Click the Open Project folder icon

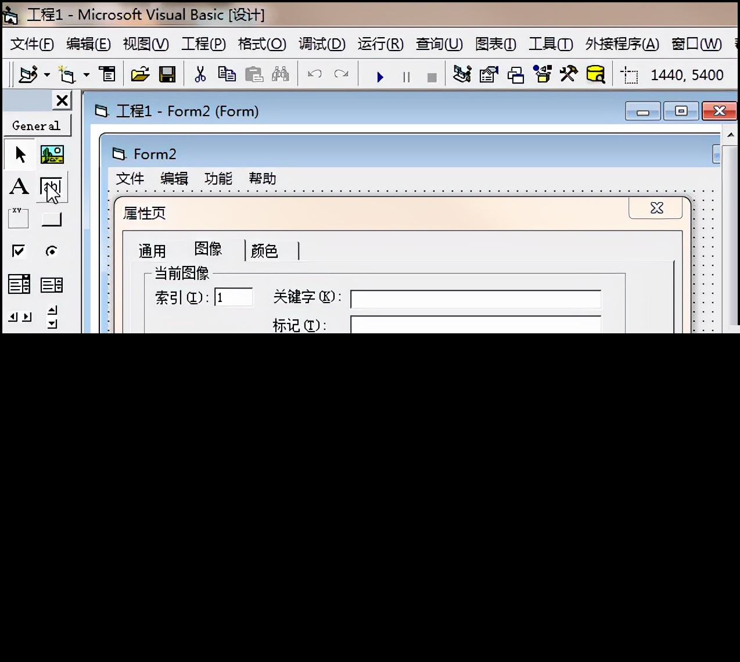click(x=140, y=74)
